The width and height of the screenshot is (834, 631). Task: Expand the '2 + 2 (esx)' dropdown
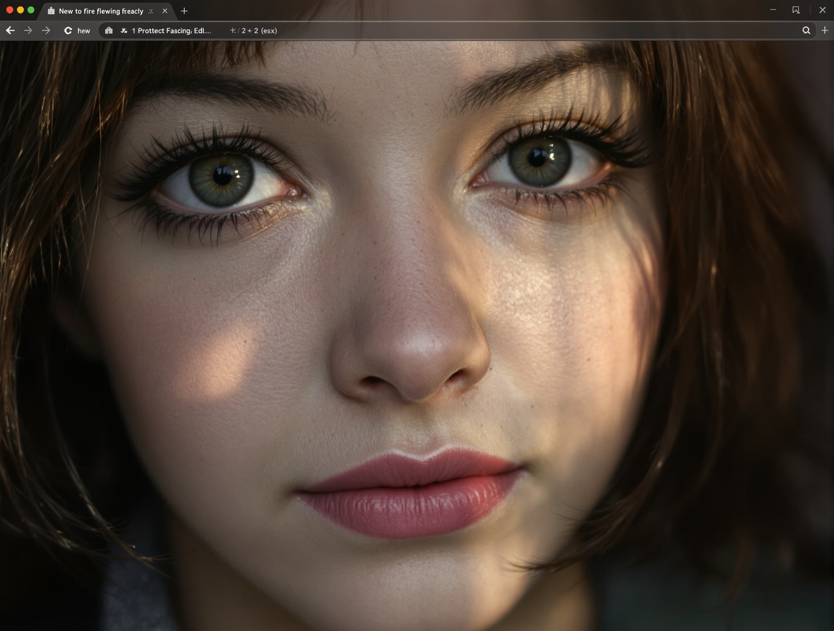point(255,31)
